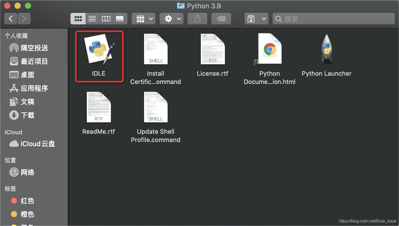
Task: Close the Finder window with red button
Action: point(7,6)
